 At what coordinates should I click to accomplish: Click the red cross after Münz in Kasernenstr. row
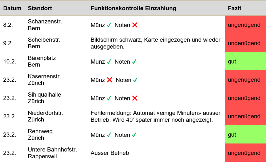(110, 80)
